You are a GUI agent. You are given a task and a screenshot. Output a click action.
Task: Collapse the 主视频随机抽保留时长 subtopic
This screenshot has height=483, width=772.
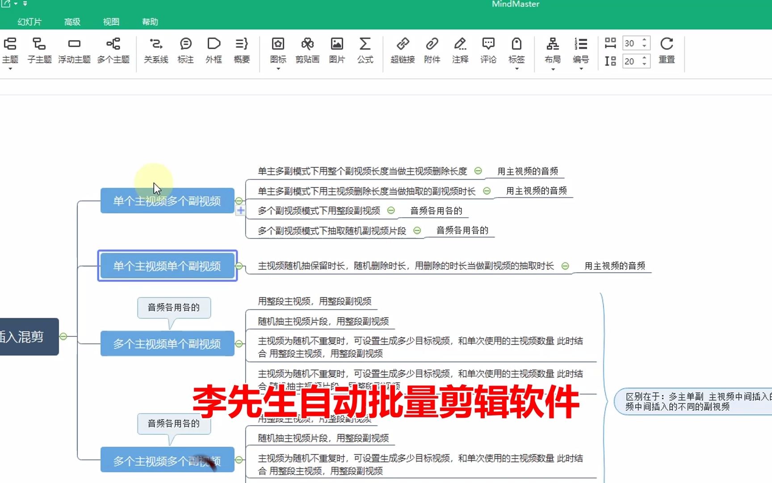click(565, 266)
